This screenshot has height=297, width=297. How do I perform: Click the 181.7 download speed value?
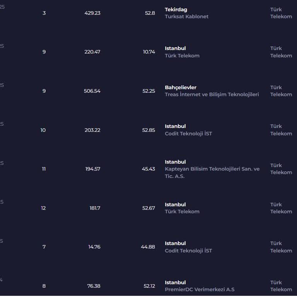pyautogui.click(x=95, y=208)
